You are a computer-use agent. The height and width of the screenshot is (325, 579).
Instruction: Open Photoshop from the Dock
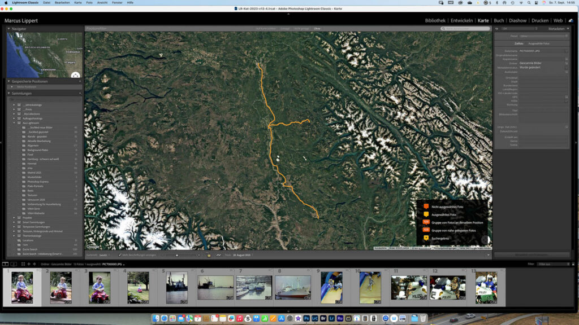306,318
